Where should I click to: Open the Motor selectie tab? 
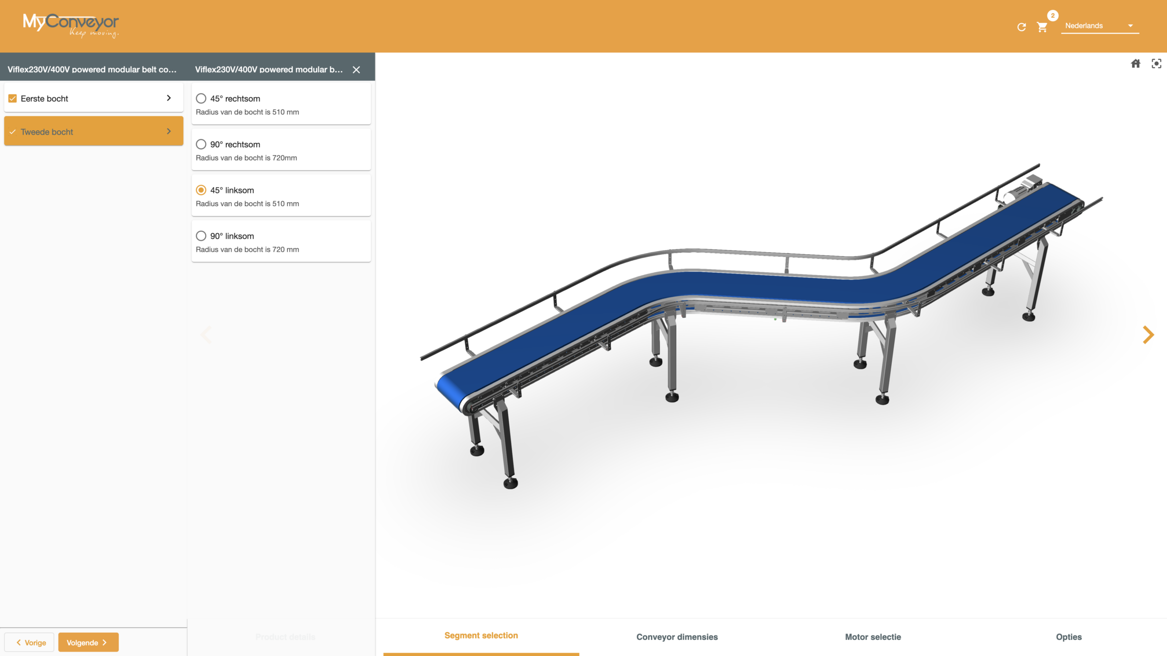tap(873, 637)
